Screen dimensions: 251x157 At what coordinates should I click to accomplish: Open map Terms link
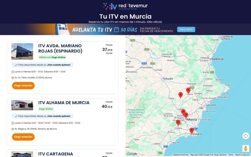click(x=231, y=155)
